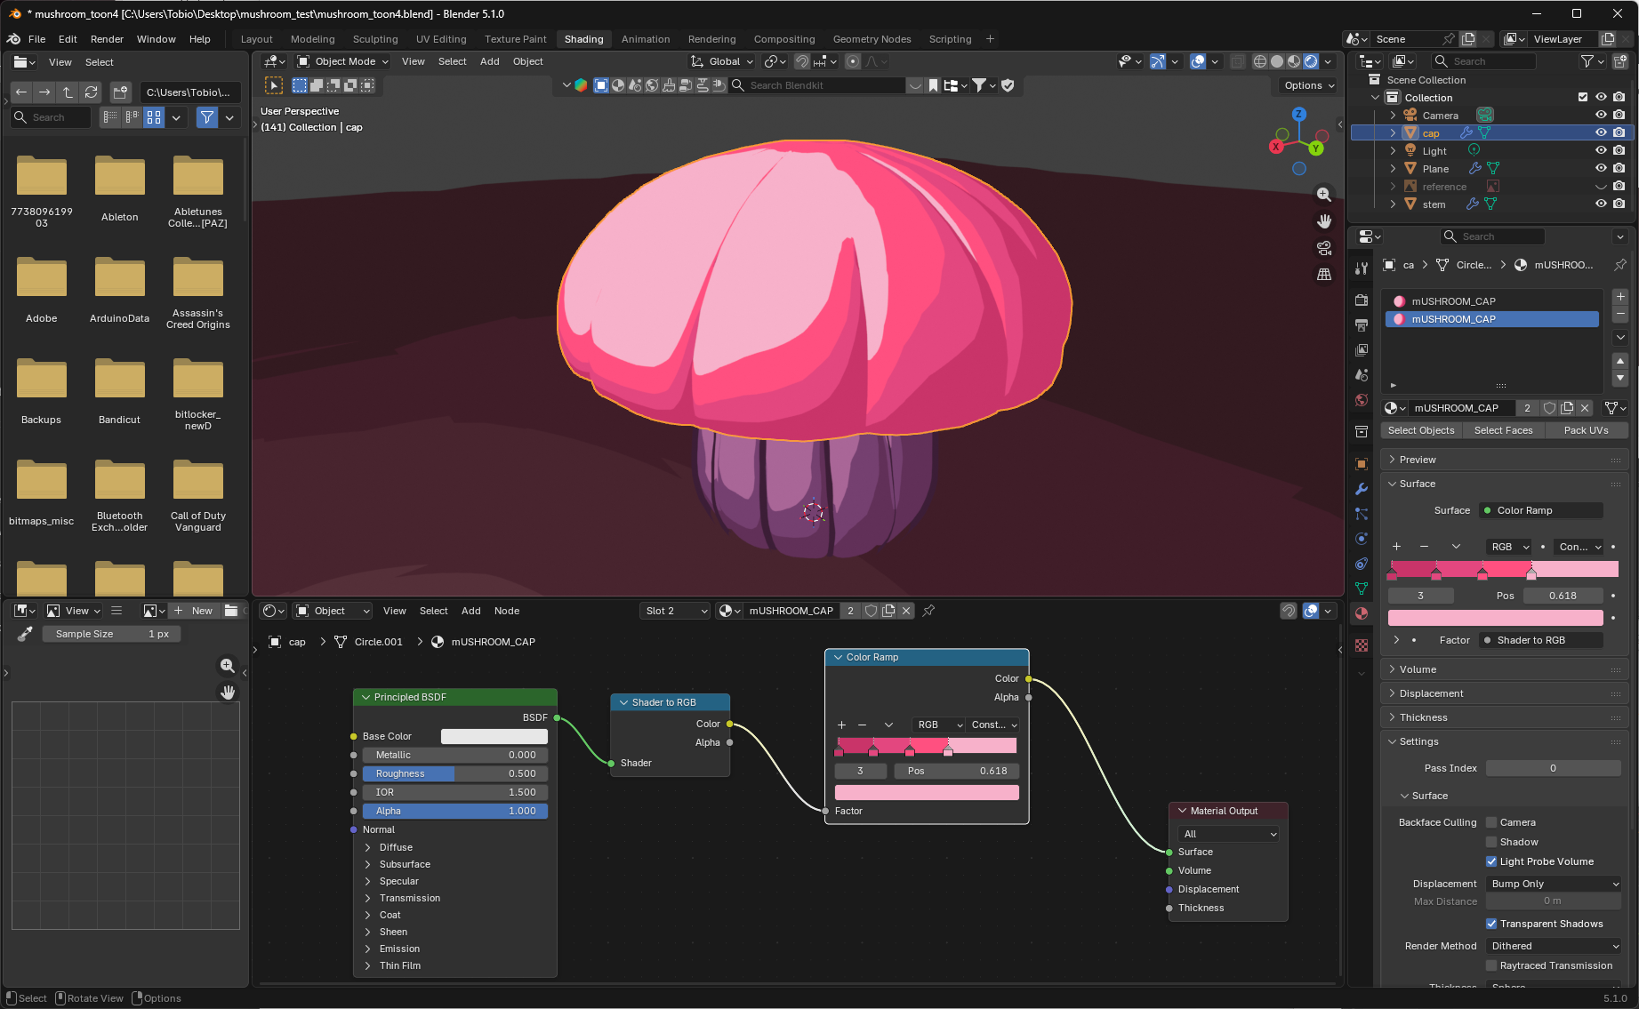Disable the Transparent Shadows checkbox
1639x1009 pixels.
point(1491,924)
